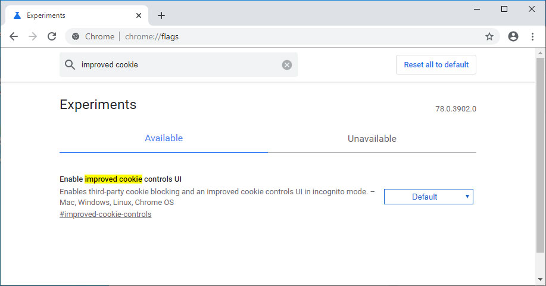
Task: Click the Experiments tab flask favicon
Action: click(x=17, y=15)
